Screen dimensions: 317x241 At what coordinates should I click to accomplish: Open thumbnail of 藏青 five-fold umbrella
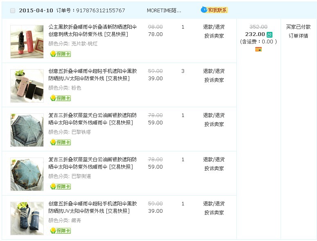point(27,218)
